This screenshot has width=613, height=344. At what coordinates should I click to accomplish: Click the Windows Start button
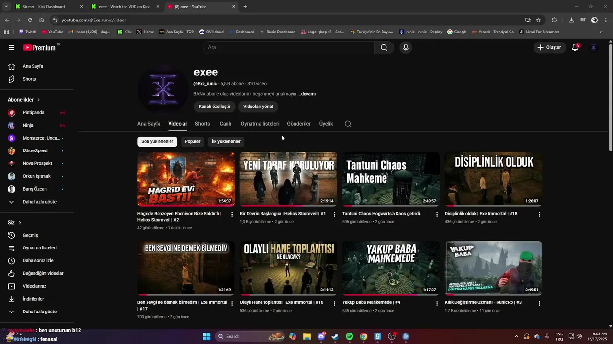tap(206, 336)
